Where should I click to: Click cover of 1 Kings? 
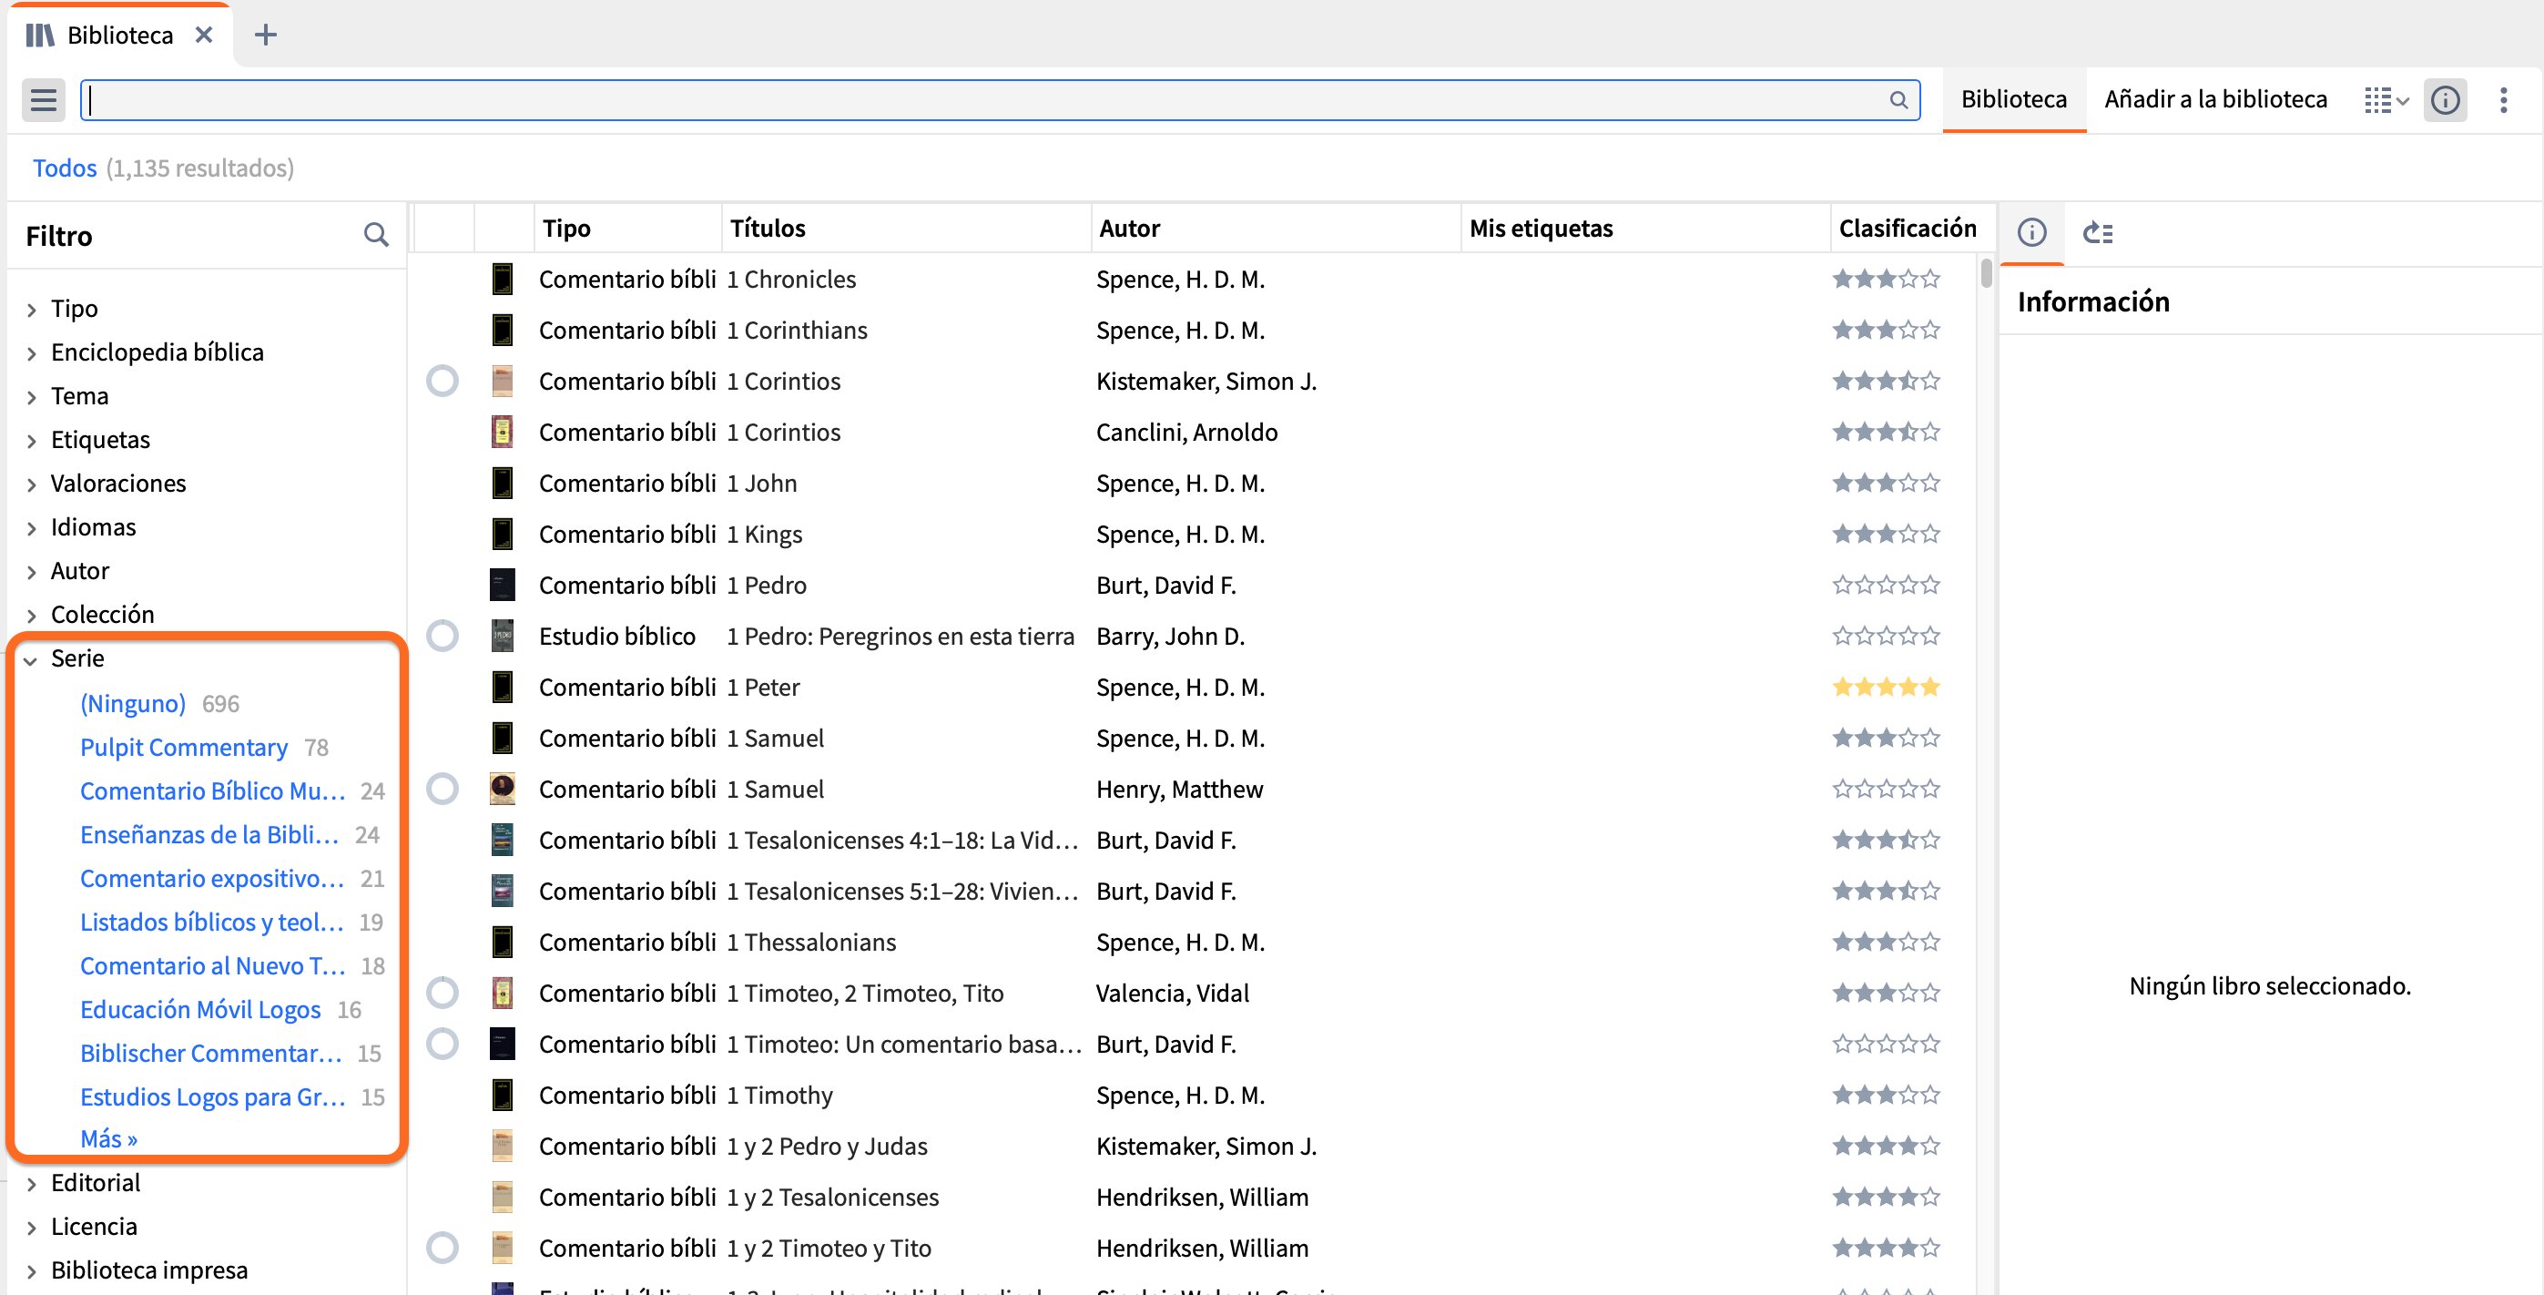coord(503,534)
